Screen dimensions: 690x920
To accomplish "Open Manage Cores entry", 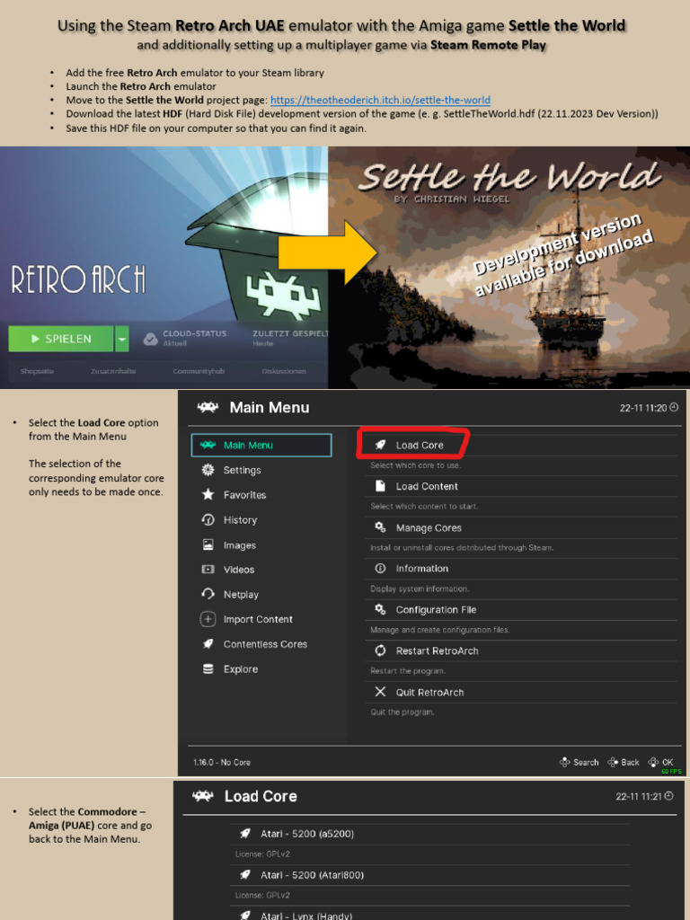I will coord(520,527).
